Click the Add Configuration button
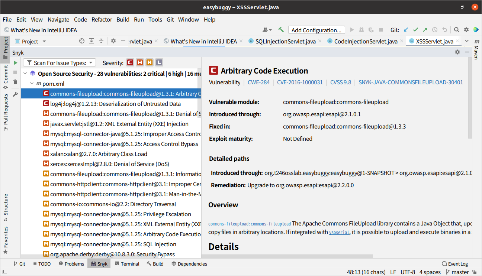This screenshot has height=276, width=482. [316, 30]
